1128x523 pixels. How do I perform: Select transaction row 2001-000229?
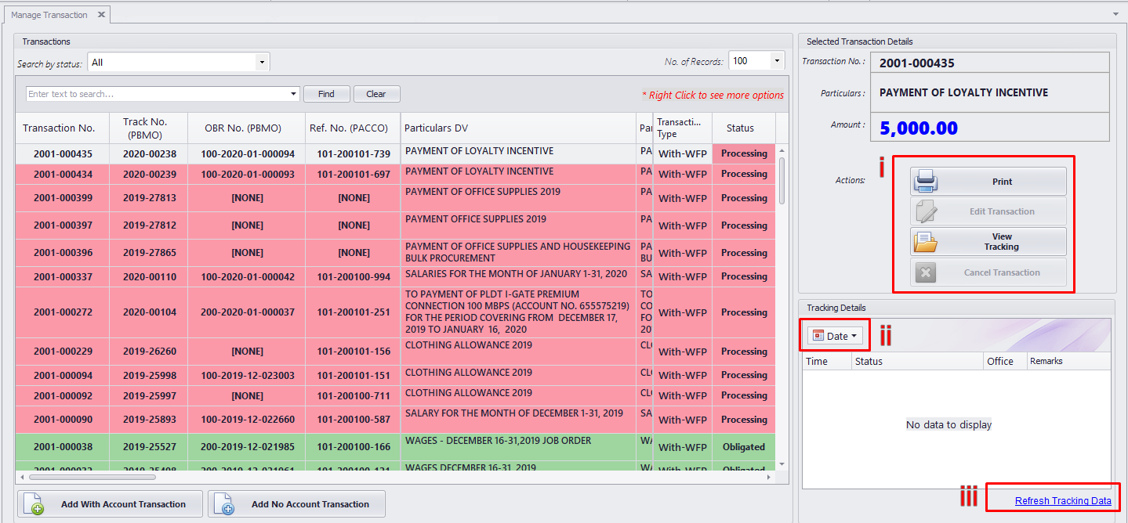[x=396, y=352]
